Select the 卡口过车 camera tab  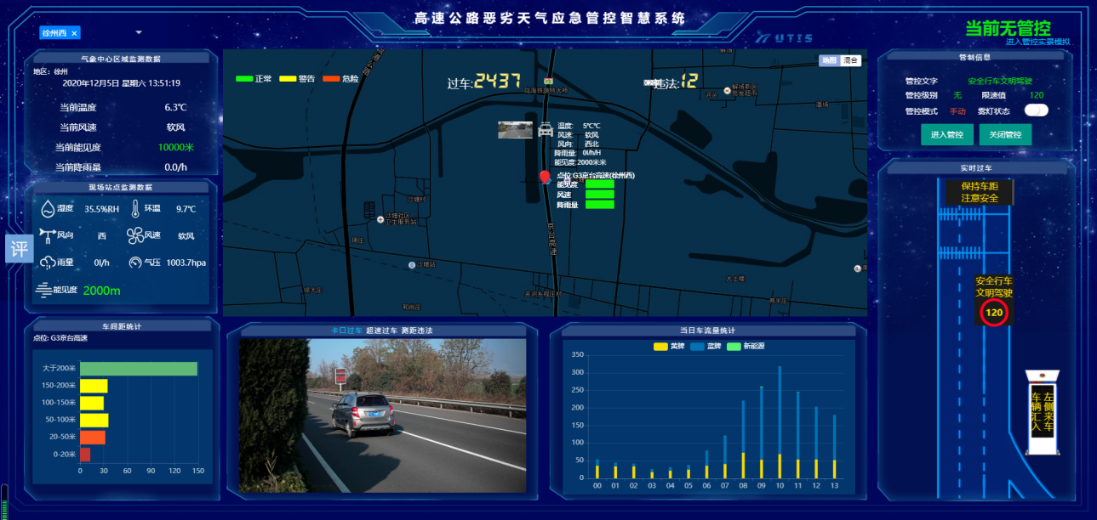[347, 331]
